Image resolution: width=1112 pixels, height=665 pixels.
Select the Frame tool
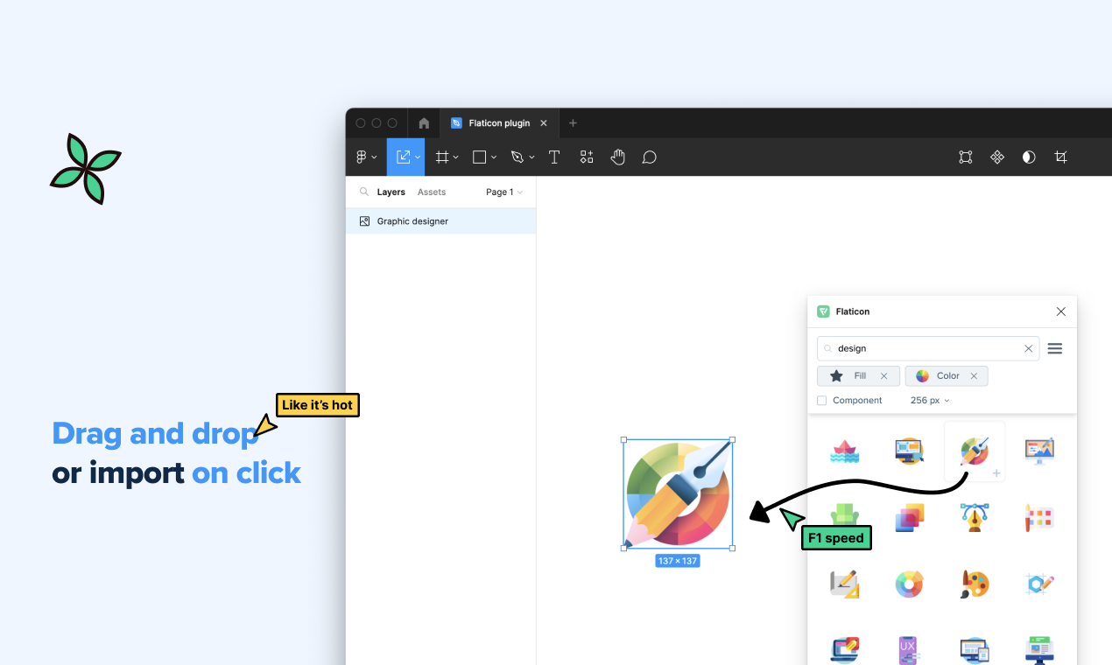click(x=442, y=157)
